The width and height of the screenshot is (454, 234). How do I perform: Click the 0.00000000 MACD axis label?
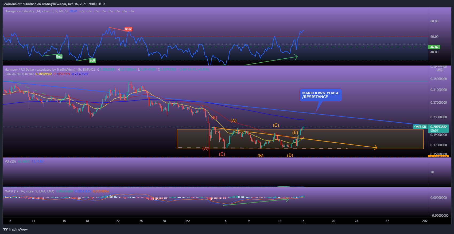point(439,198)
